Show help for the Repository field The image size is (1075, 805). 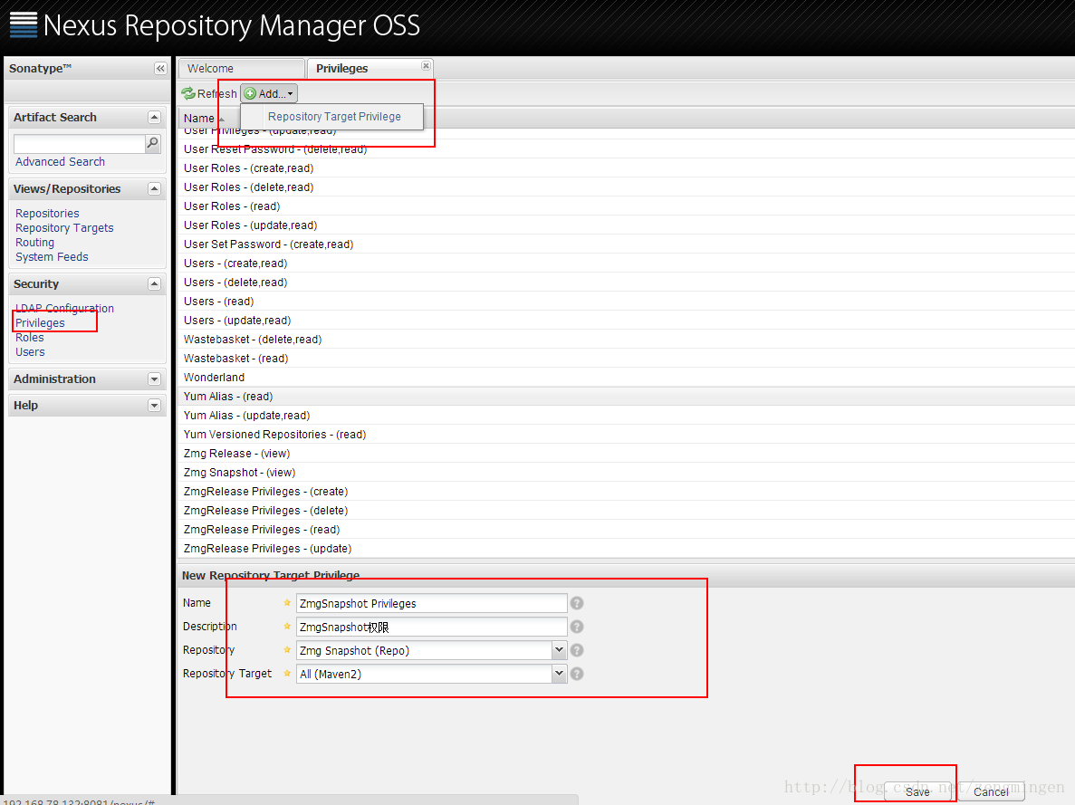[577, 650]
